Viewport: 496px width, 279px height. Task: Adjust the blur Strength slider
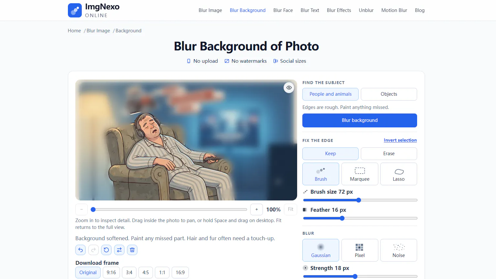click(x=360, y=276)
